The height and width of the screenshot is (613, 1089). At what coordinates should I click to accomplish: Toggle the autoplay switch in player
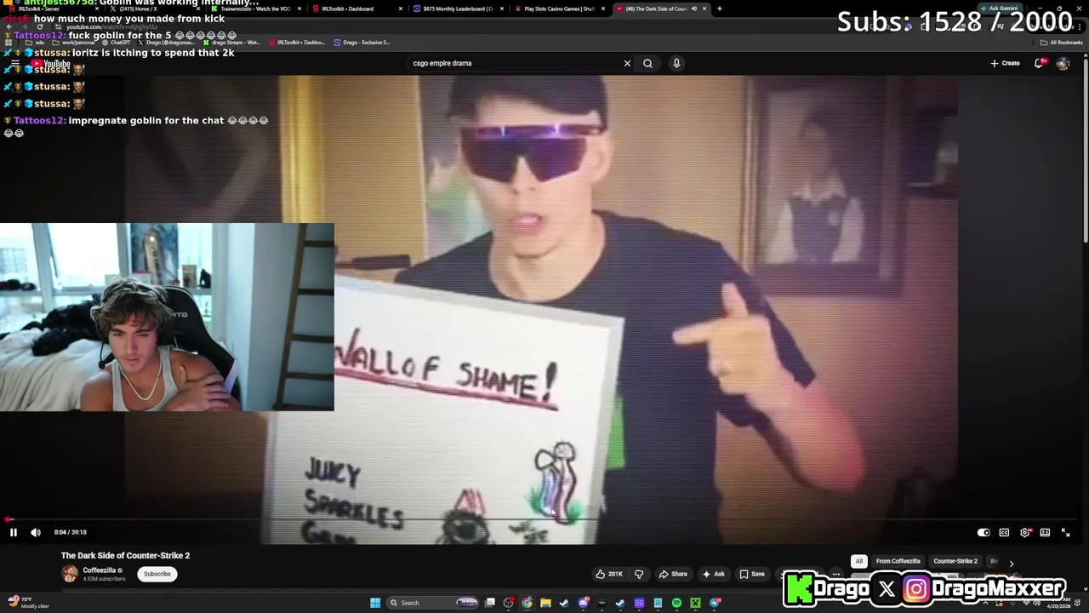pos(984,532)
